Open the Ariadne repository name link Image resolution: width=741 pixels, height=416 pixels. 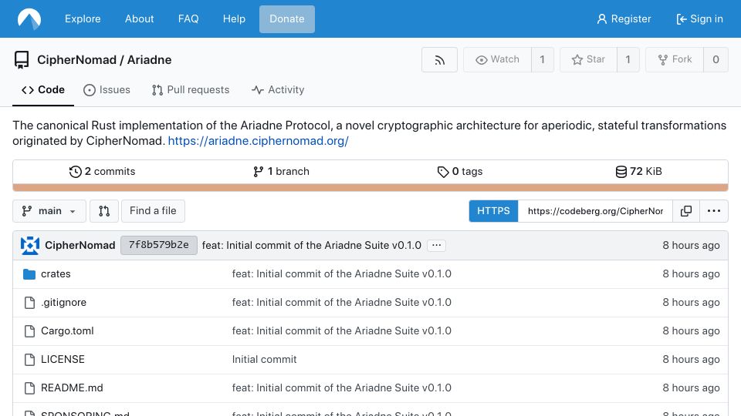tap(149, 60)
